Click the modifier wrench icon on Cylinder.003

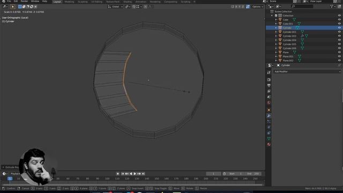[x=302, y=36]
